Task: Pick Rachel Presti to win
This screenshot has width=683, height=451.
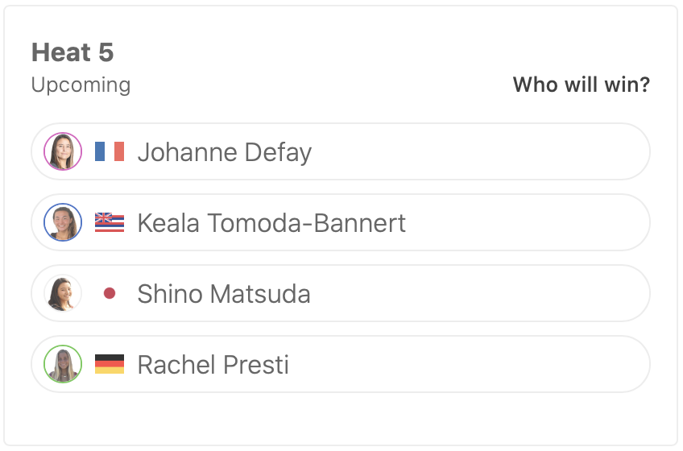Action: click(x=483, y=364)
